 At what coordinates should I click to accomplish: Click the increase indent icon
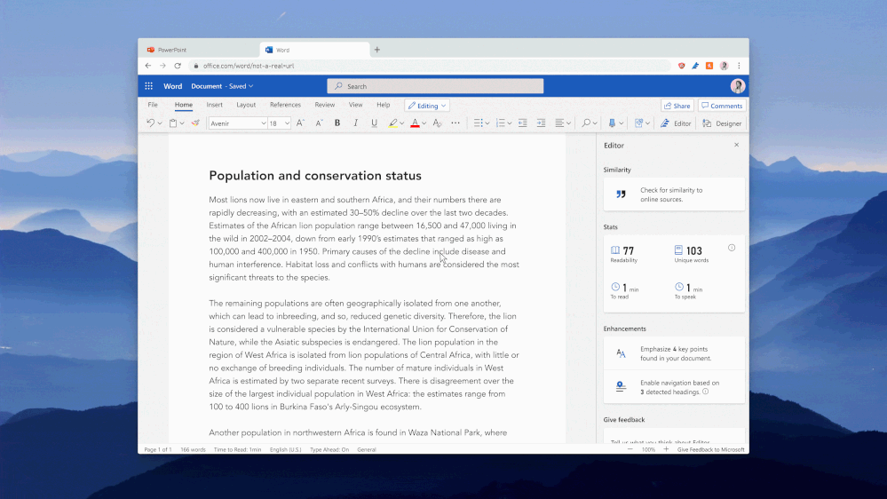[x=541, y=123]
